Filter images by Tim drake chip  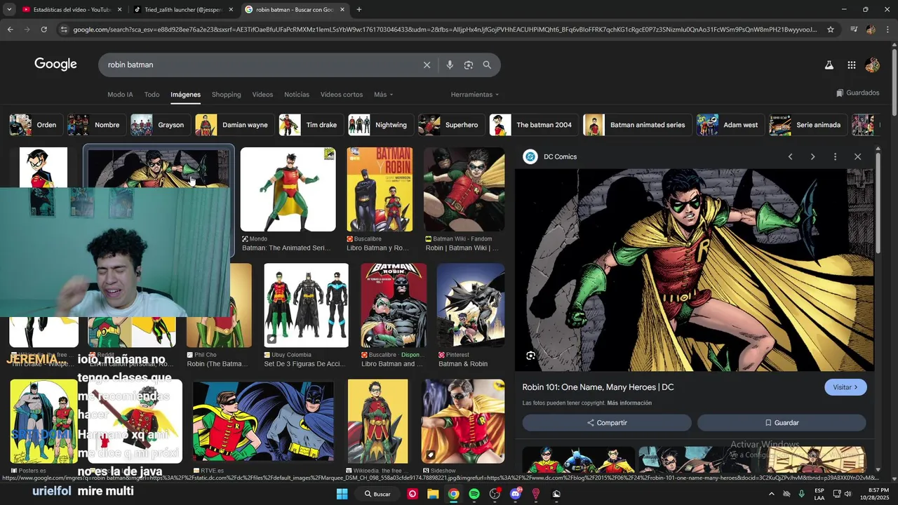[x=311, y=125]
